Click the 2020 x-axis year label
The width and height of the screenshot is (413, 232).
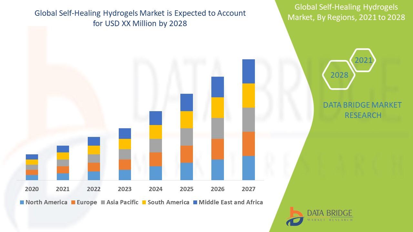32,189
